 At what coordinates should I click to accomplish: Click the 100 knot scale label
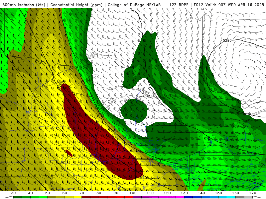(x=133, y=193)
